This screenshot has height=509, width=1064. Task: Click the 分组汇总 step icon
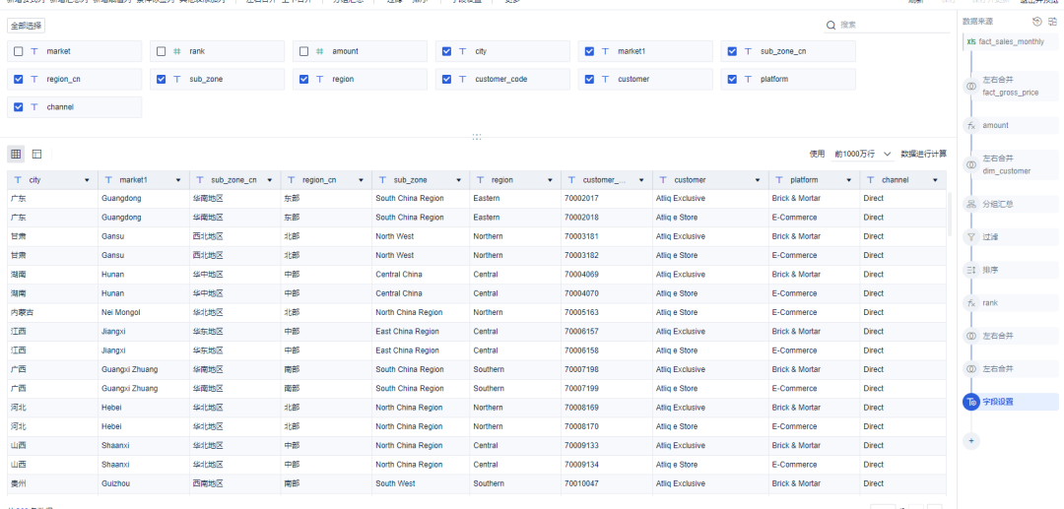click(971, 204)
